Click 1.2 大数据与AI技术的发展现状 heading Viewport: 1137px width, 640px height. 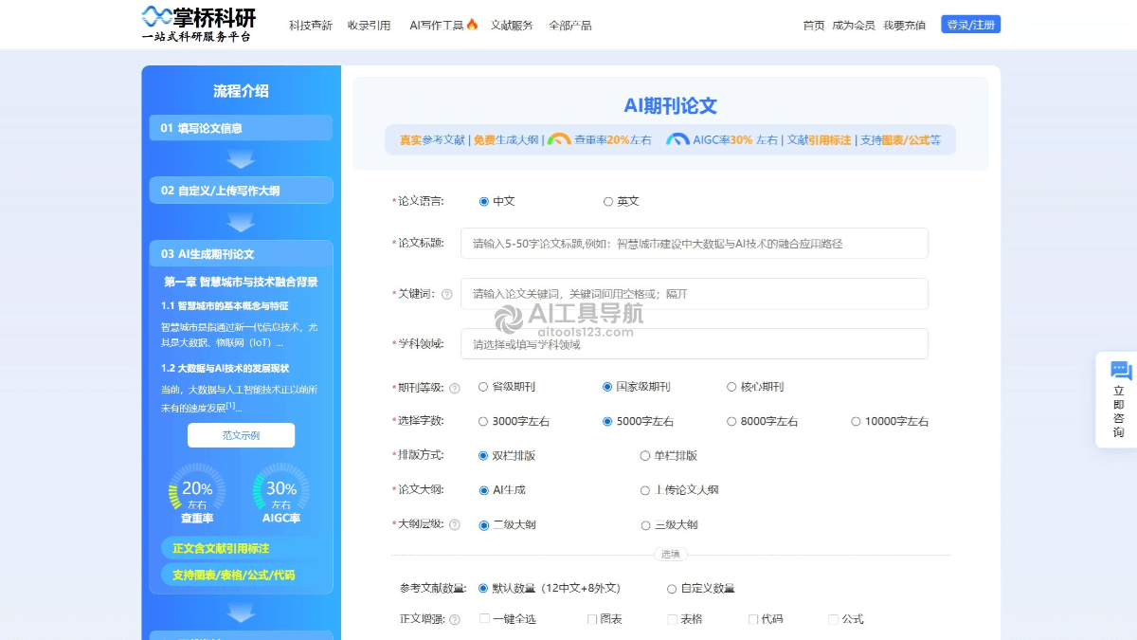point(225,368)
